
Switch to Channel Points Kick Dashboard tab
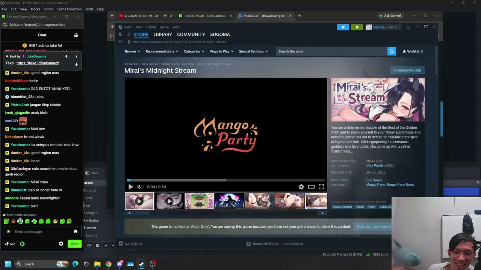click(x=205, y=16)
